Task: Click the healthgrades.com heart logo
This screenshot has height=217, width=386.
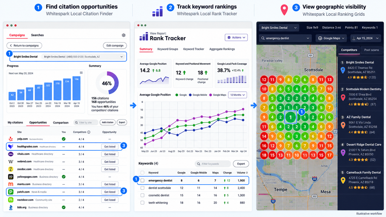Action: point(11,147)
